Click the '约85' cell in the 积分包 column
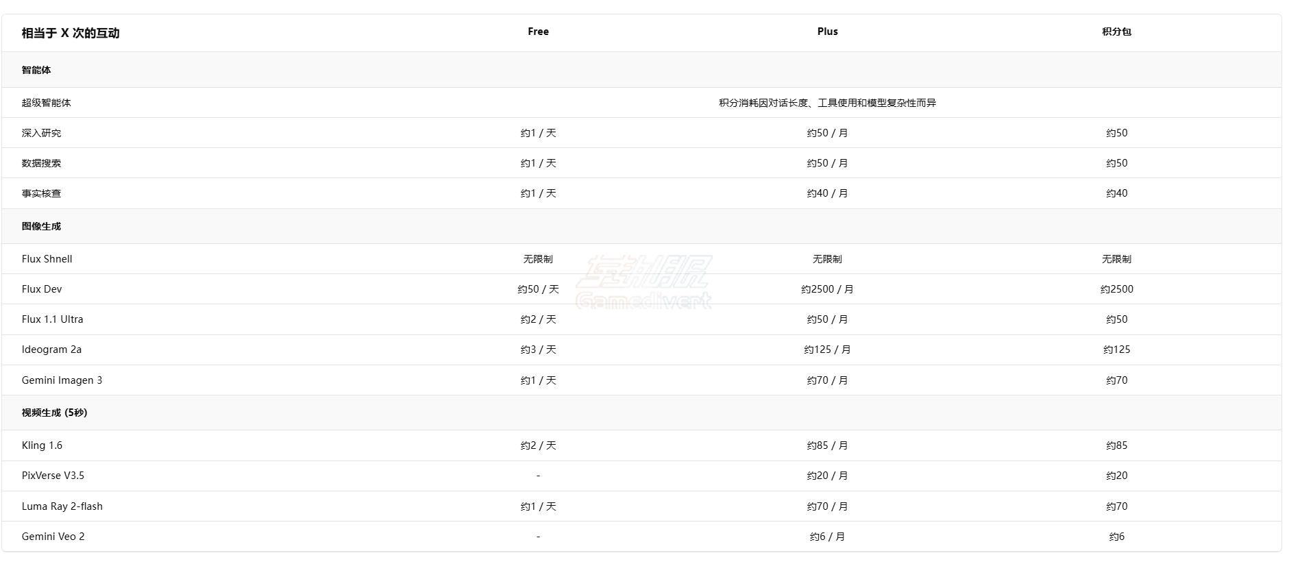Screen dimensions: 1289x564 [1116, 445]
